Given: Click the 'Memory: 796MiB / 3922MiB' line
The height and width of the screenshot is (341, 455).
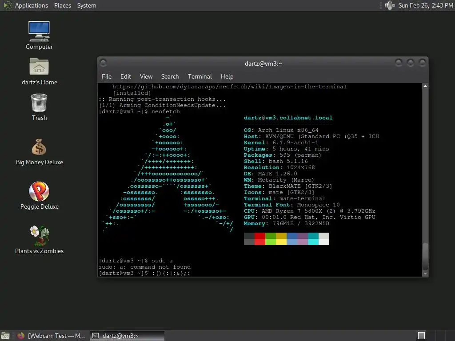Looking at the screenshot, I should (x=287, y=224).
